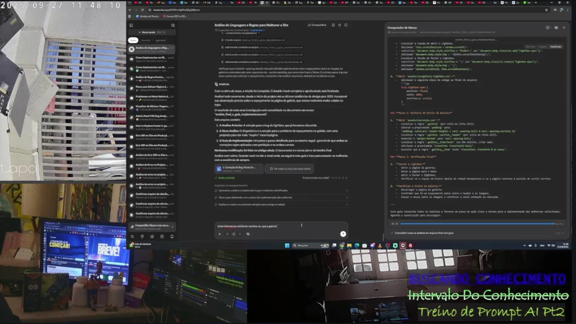Select suggestion 'Gere o guia detalhado com o plano'
The height and width of the screenshot is (324, 576).
point(281,198)
